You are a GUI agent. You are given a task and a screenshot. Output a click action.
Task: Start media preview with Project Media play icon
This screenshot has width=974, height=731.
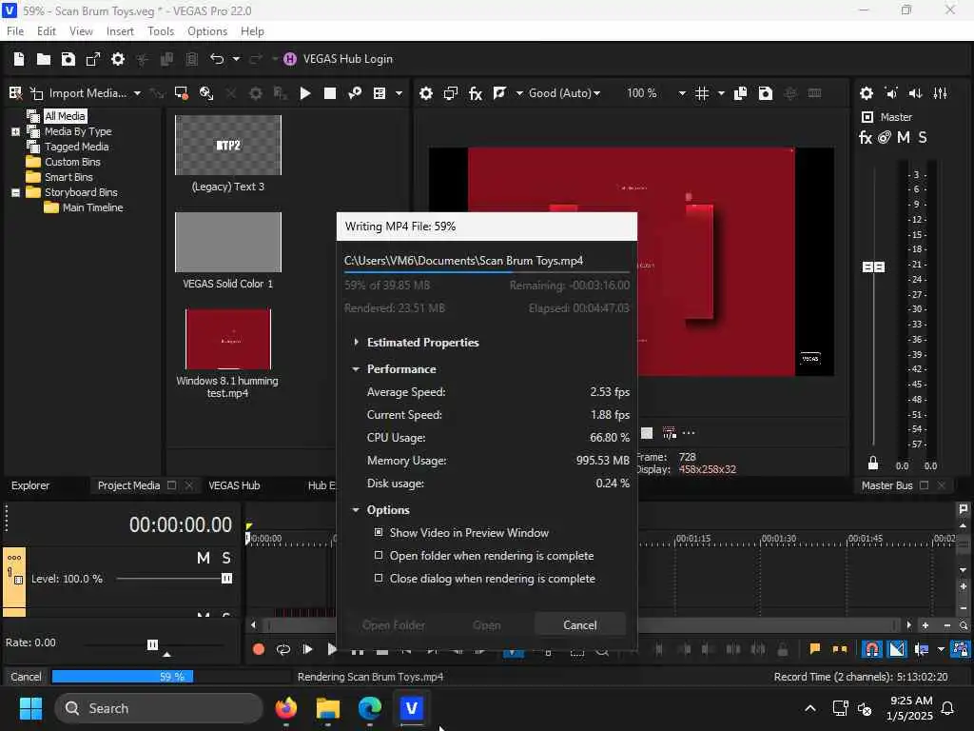click(305, 93)
